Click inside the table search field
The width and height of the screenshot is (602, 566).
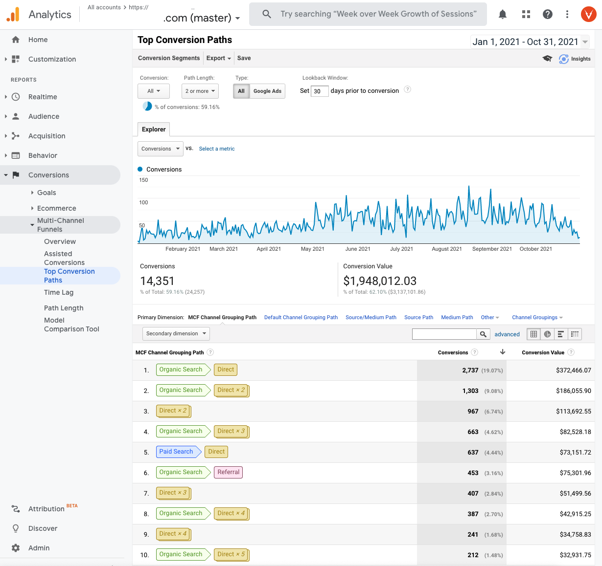[444, 334]
